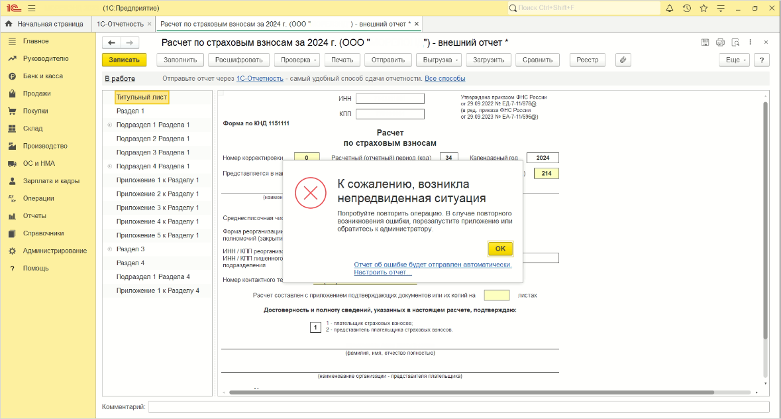Close the Расчет по страховым взносам tab

coord(417,24)
